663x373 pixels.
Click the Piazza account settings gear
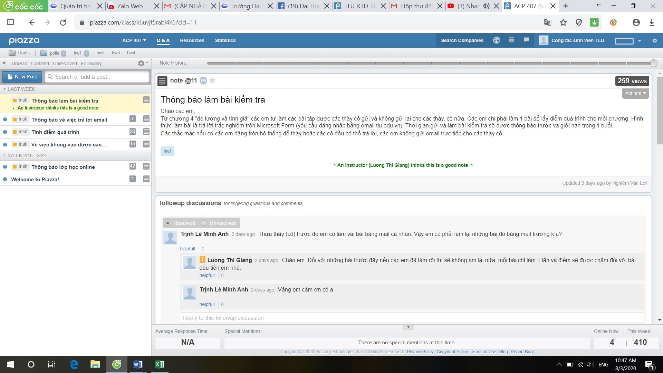pyautogui.click(x=654, y=40)
